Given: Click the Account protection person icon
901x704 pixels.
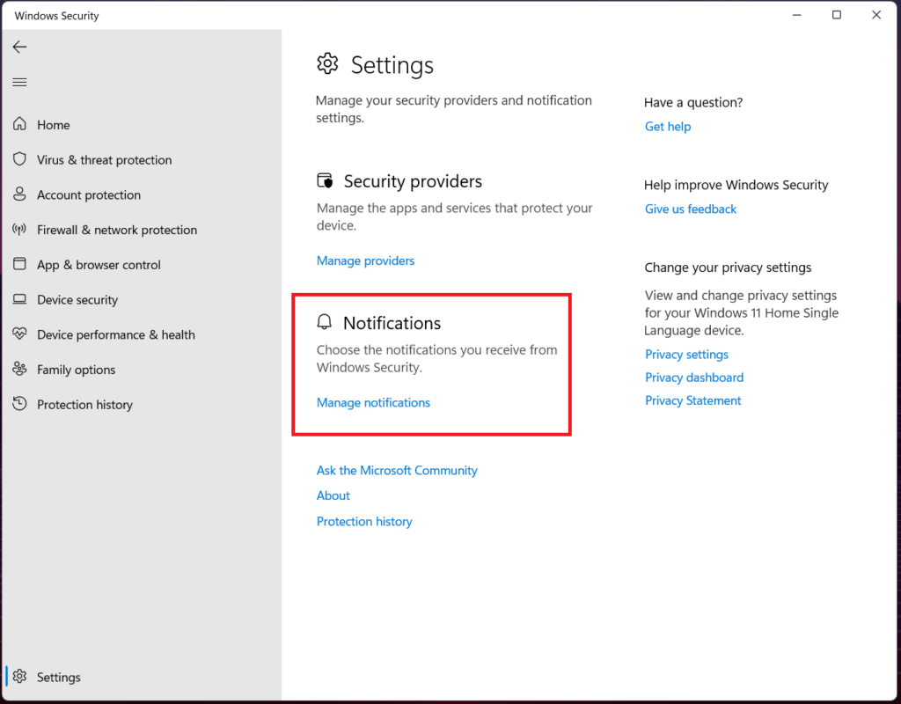Looking at the screenshot, I should (x=19, y=194).
